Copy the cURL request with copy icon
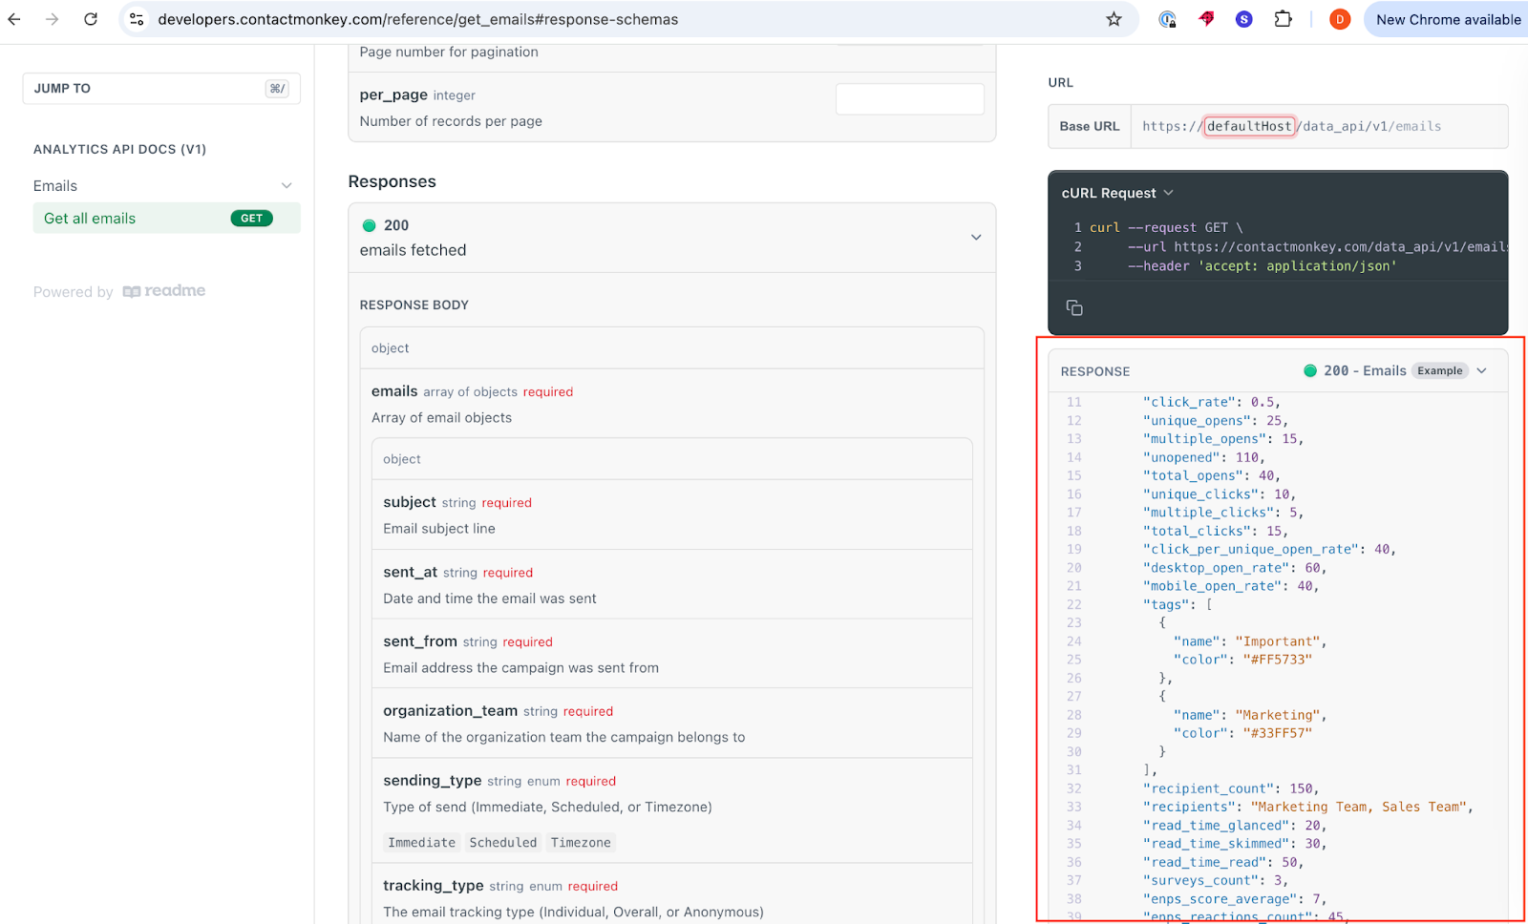Image resolution: width=1528 pixels, height=924 pixels. click(x=1074, y=307)
